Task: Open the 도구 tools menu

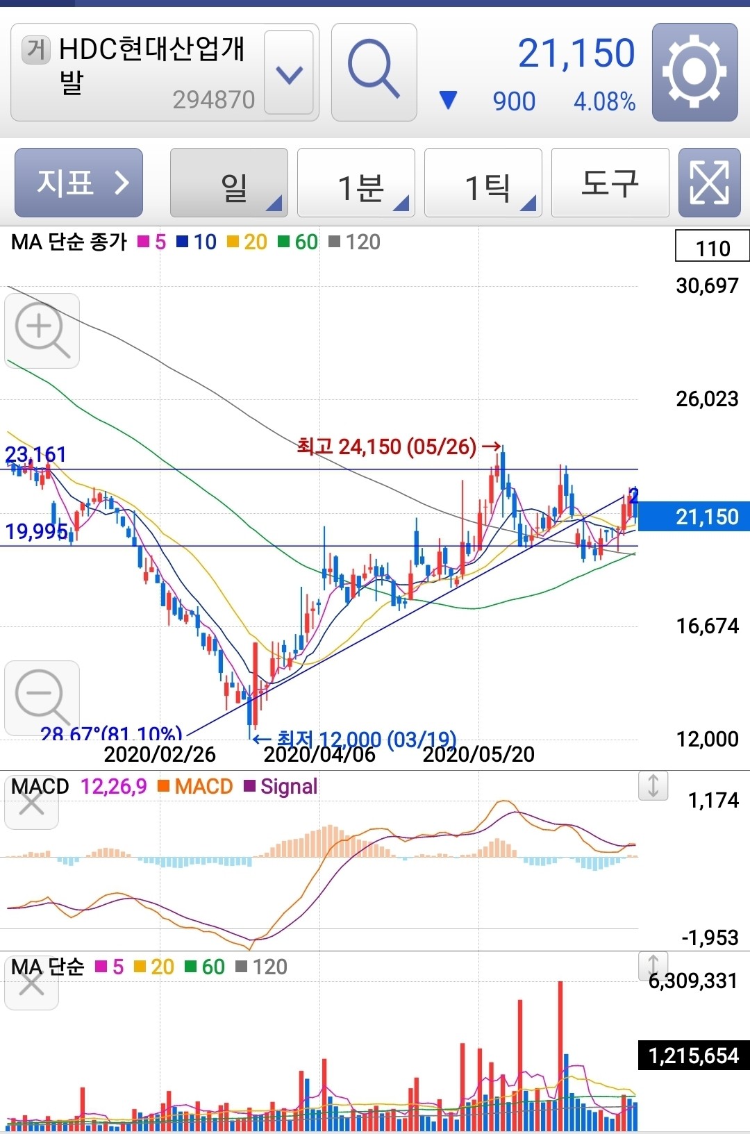Action: 610,183
